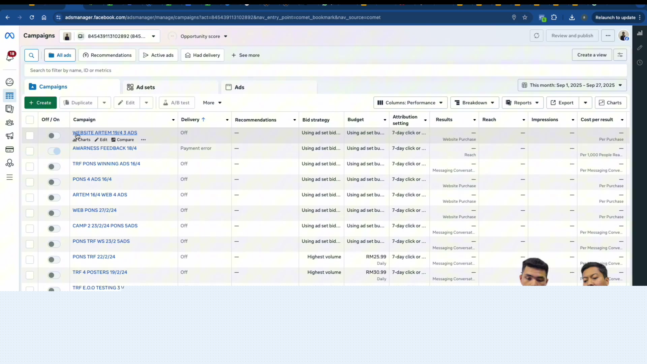
Task: Select all campaigns with header checkbox
Action: pyautogui.click(x=30, y=120)
